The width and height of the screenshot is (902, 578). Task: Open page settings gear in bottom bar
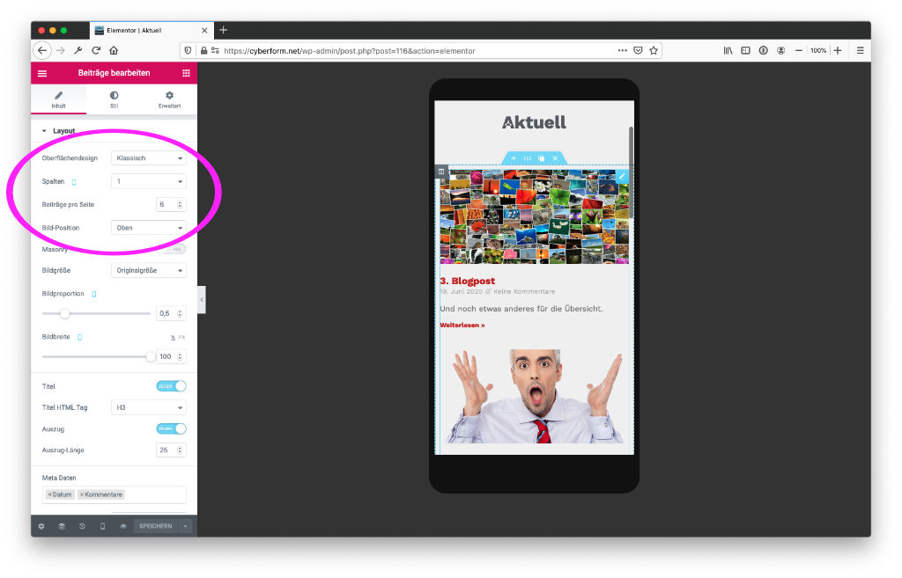[41, 526]
